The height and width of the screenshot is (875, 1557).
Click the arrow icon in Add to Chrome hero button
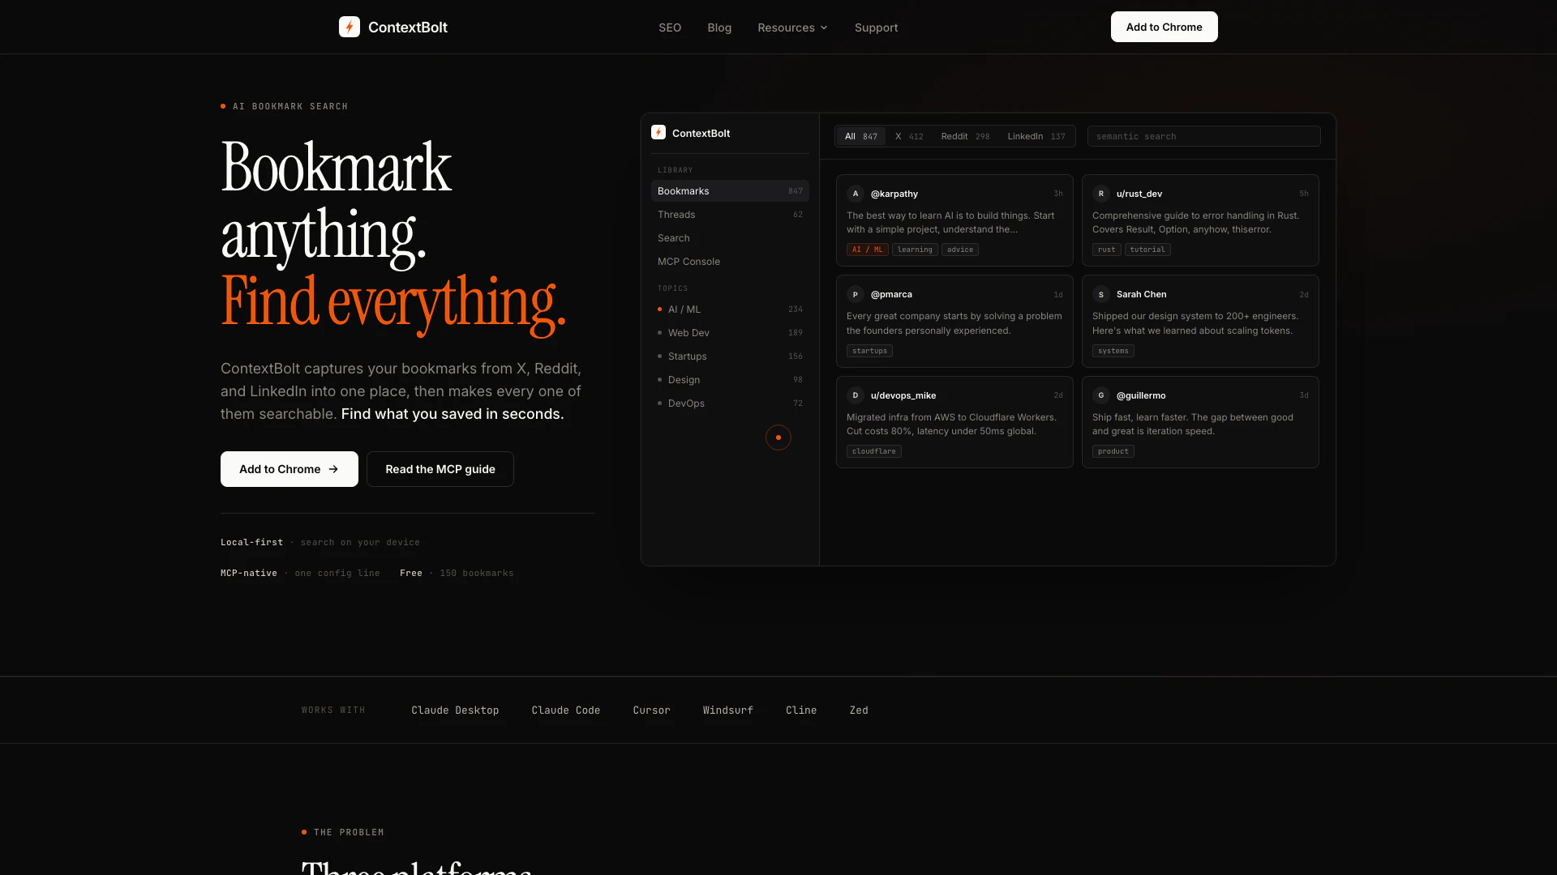pyautogui.click(x=333, y=469)
